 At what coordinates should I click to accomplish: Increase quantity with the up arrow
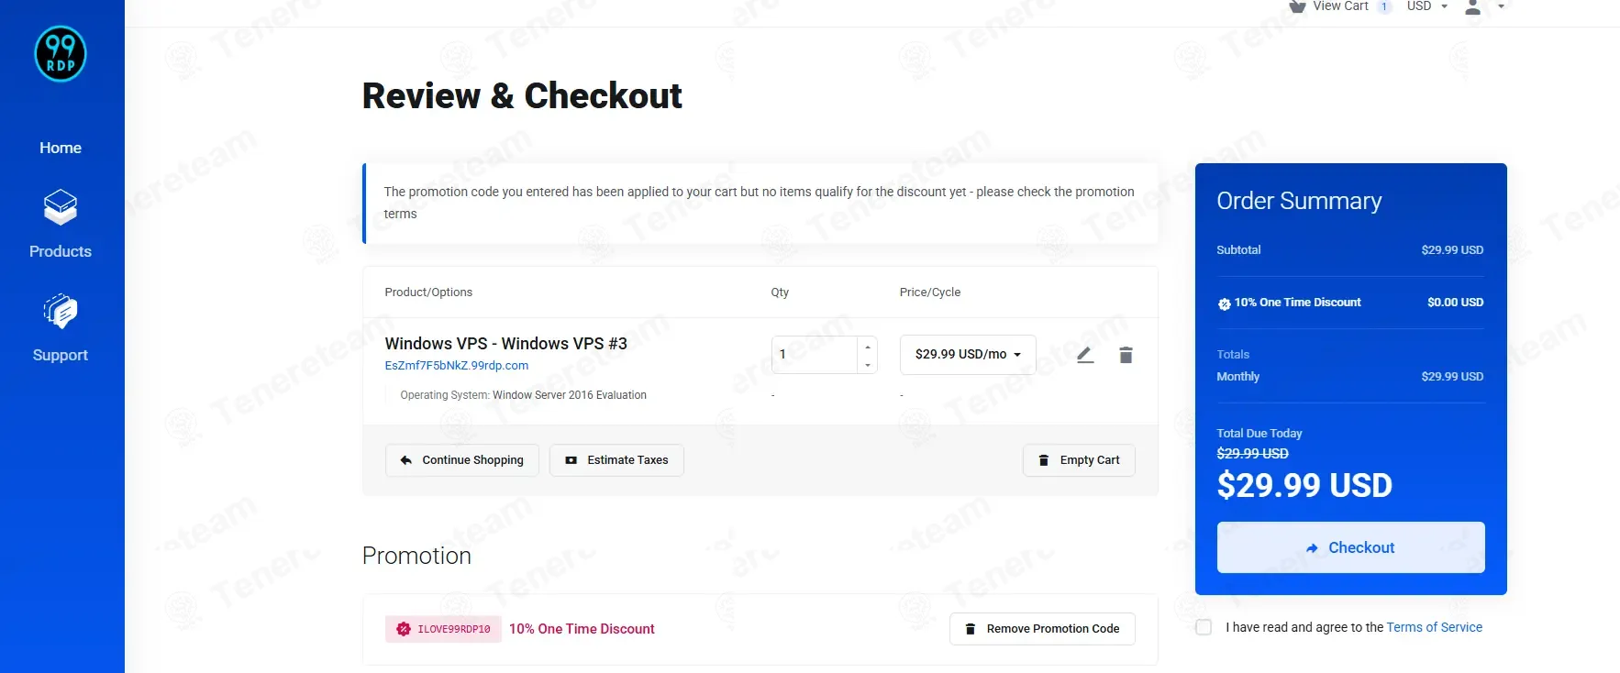tap(868, 347)
